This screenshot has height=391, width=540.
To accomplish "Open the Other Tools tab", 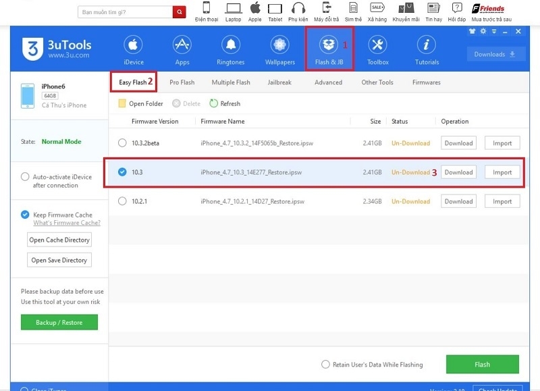I will tap(377, 82).
